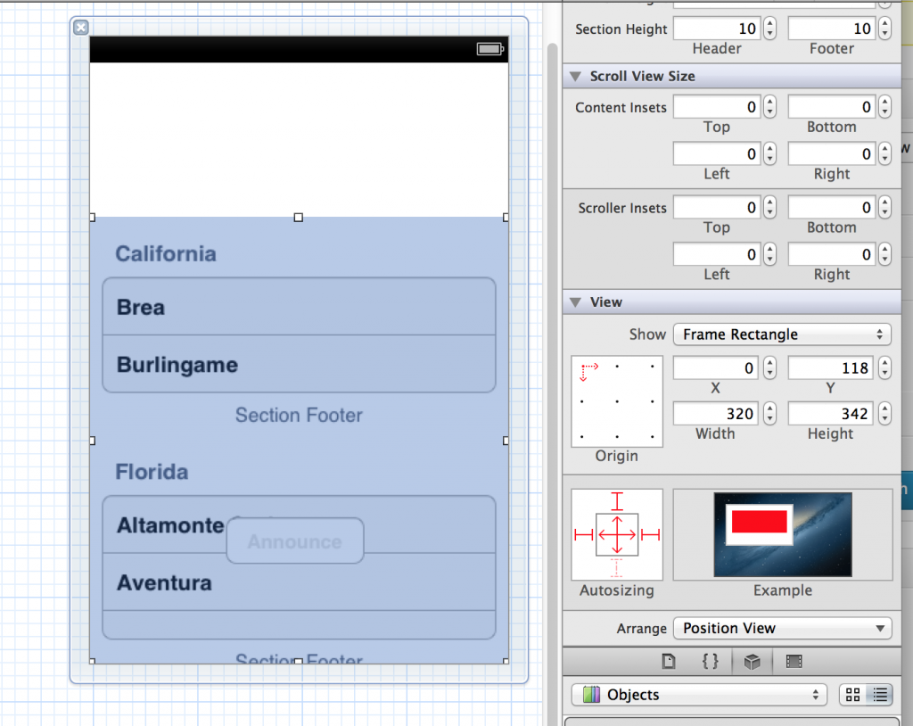Adjust the Scroller Insets Top stepper
Viewport: 913px width, 726px height.
[769, 208]
